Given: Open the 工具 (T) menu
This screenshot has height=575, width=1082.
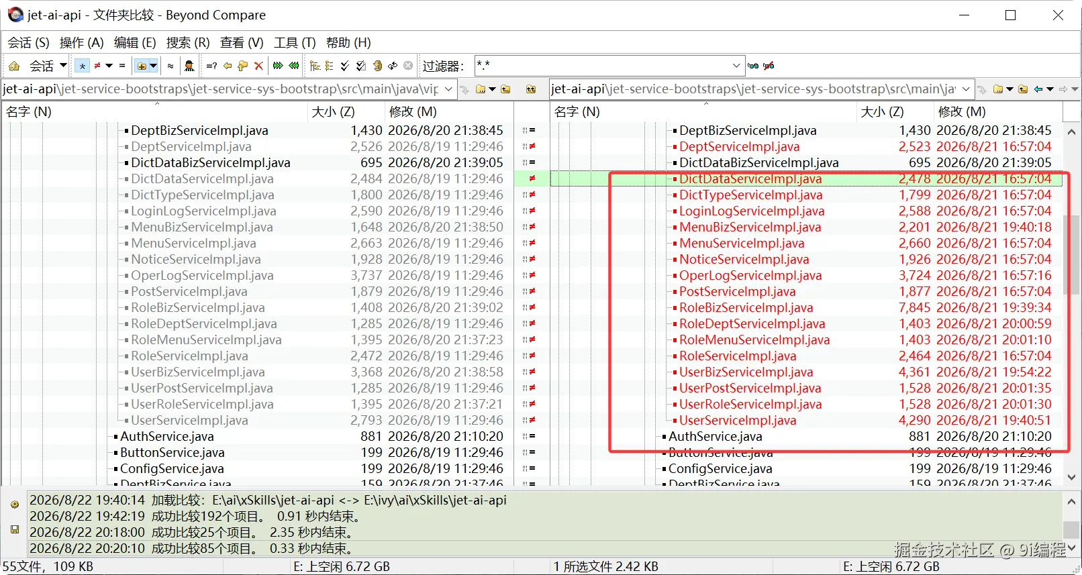Looking at the screenshot, I should [x=295, y=42].
